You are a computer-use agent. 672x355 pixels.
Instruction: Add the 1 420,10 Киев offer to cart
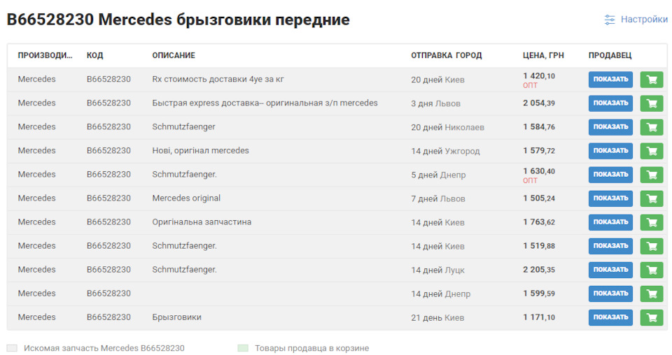(652, 80)
